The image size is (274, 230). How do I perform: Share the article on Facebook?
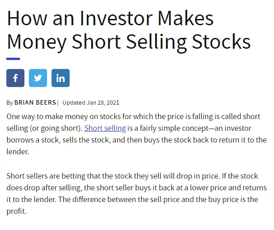pyautogui.click(x=15, y=78)
